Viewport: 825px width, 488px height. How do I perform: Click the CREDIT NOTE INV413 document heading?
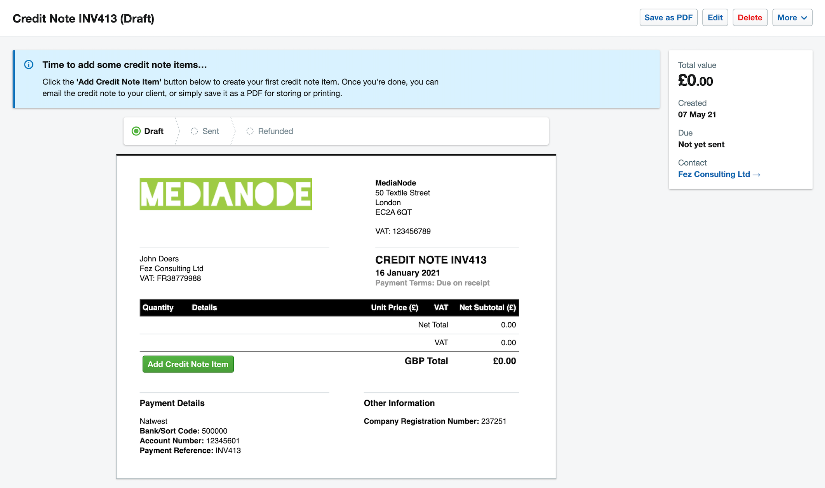[431, 260]
